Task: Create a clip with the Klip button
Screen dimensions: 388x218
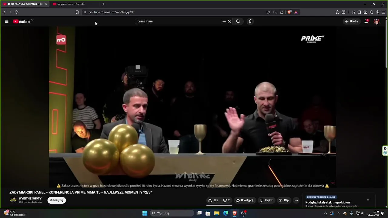Action: (284, 200)
